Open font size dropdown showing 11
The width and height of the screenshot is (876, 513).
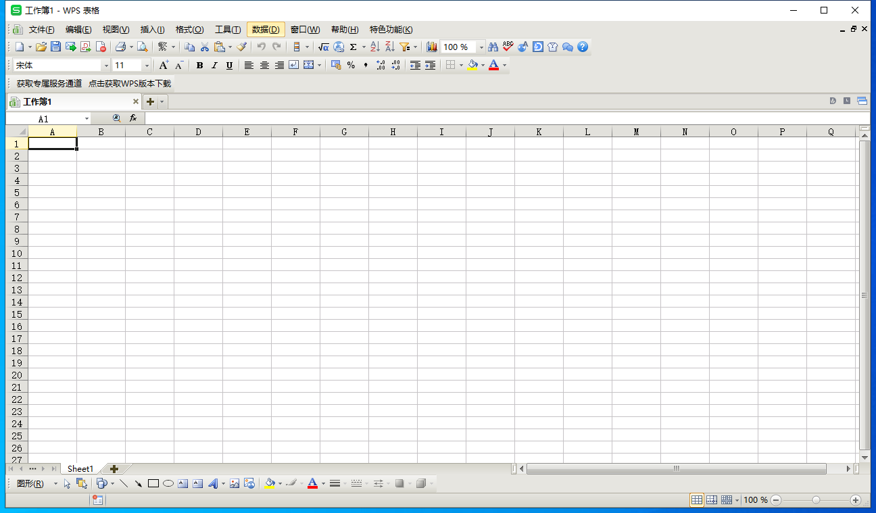(x=147, y=66)
